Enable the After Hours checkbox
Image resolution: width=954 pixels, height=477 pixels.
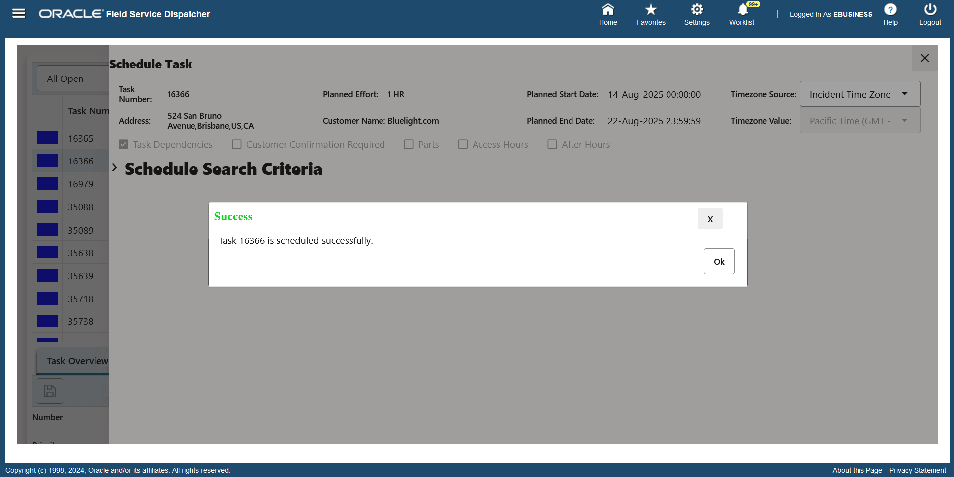coord(552,144)
